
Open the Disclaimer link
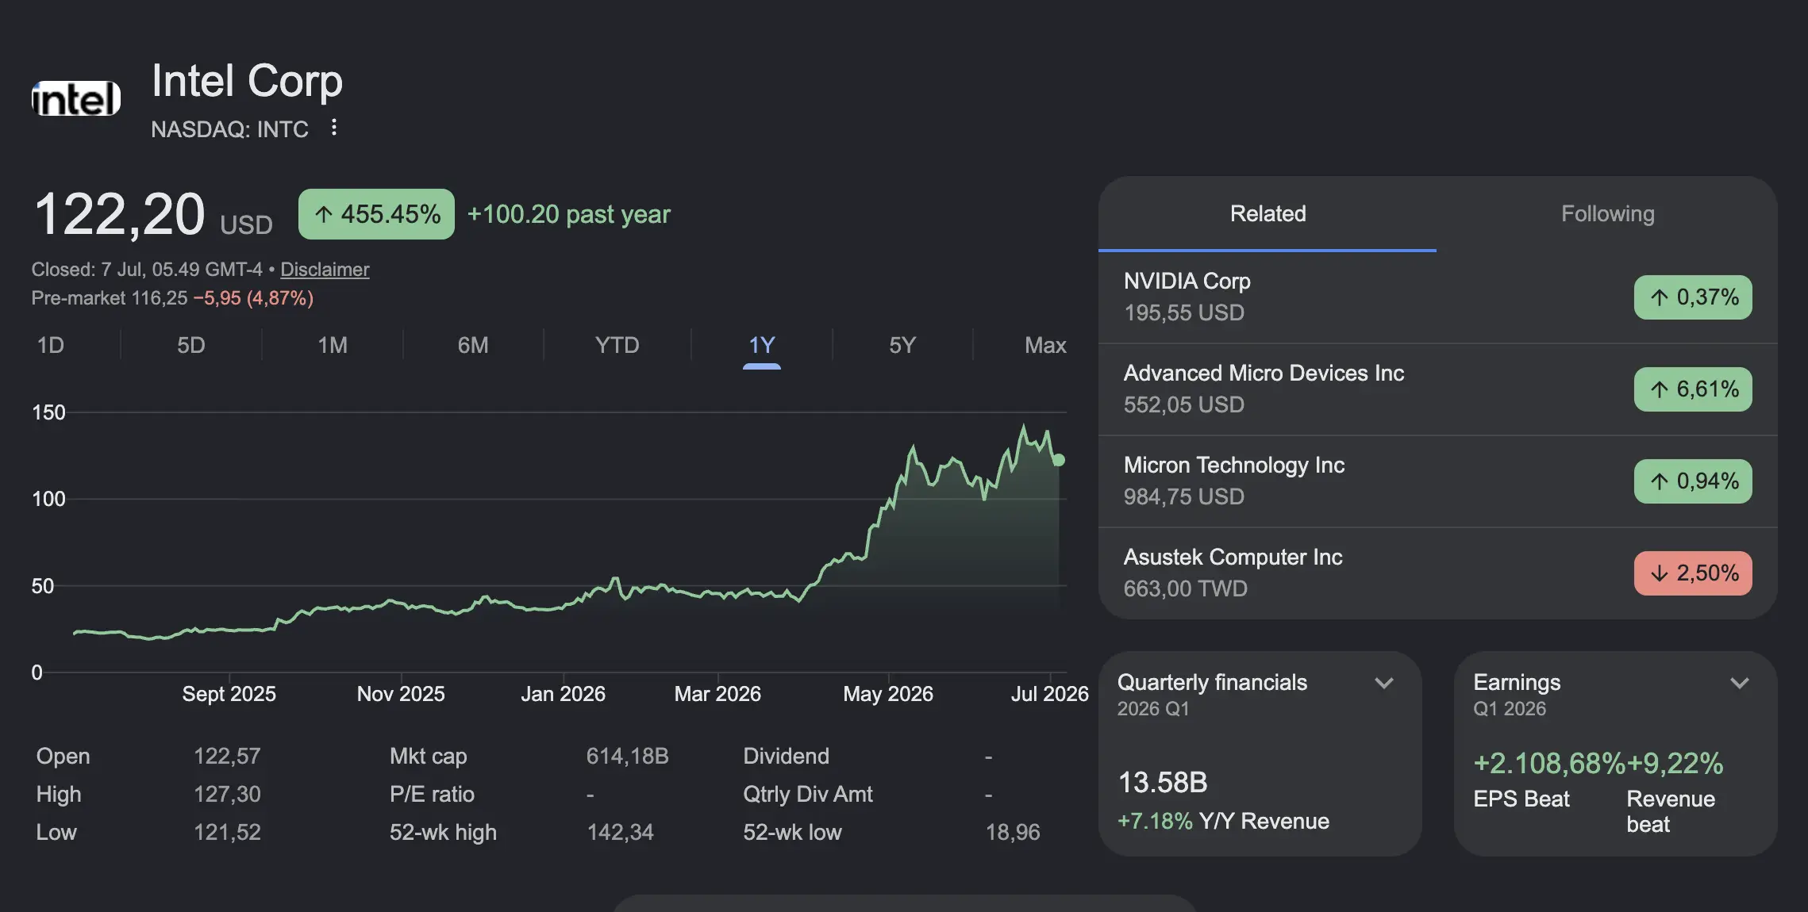(x=325, y=270)
